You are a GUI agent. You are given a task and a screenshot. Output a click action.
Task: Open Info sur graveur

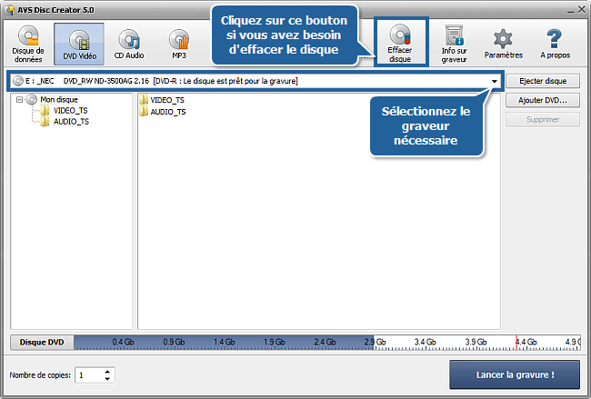tap(454, 44)
